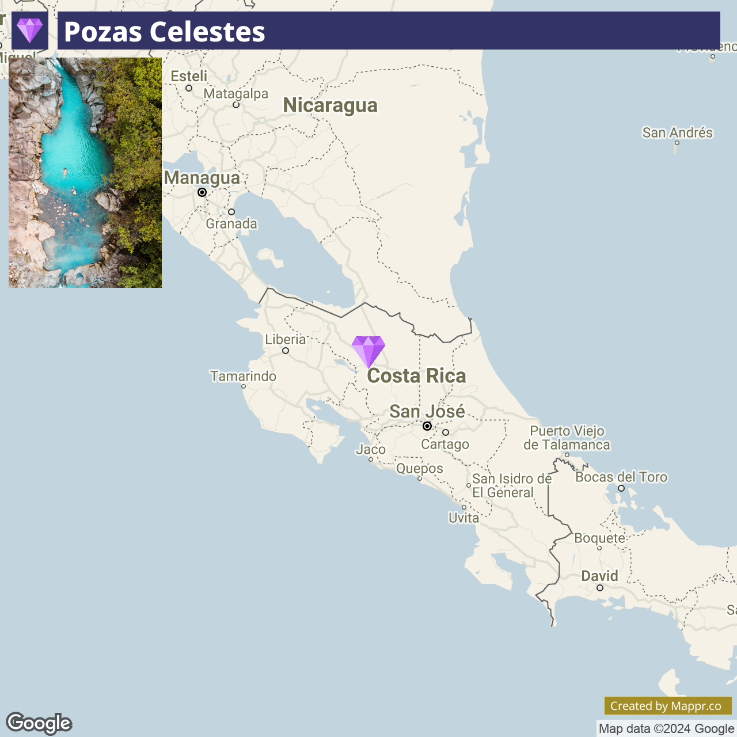Click the San Andrés island label
The image size is (737, 737).
click(x=678, y=133)
